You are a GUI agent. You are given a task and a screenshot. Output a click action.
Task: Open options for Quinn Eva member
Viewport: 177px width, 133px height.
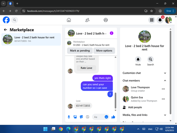[x=163, y=99]
